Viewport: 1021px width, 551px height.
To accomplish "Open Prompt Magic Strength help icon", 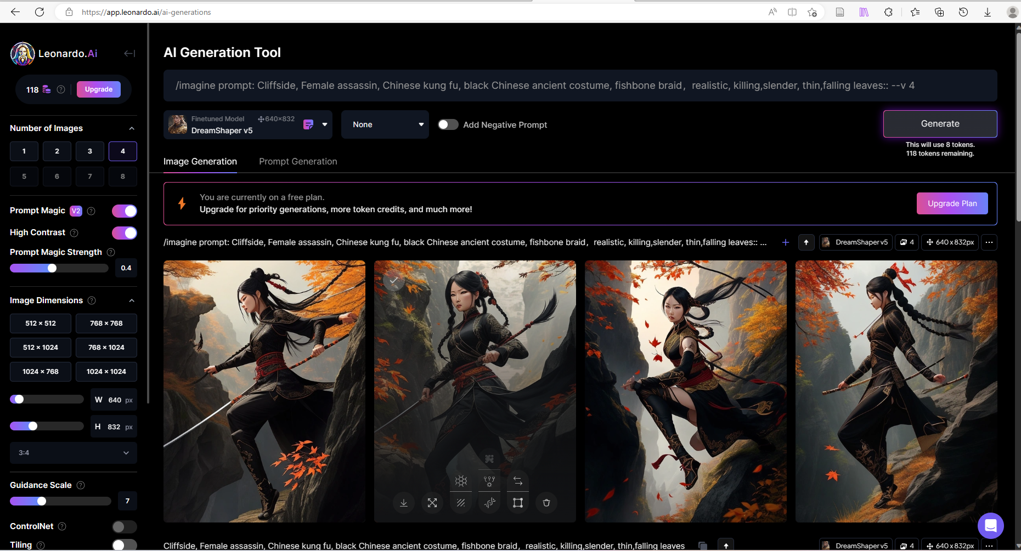I will [111, 252].
